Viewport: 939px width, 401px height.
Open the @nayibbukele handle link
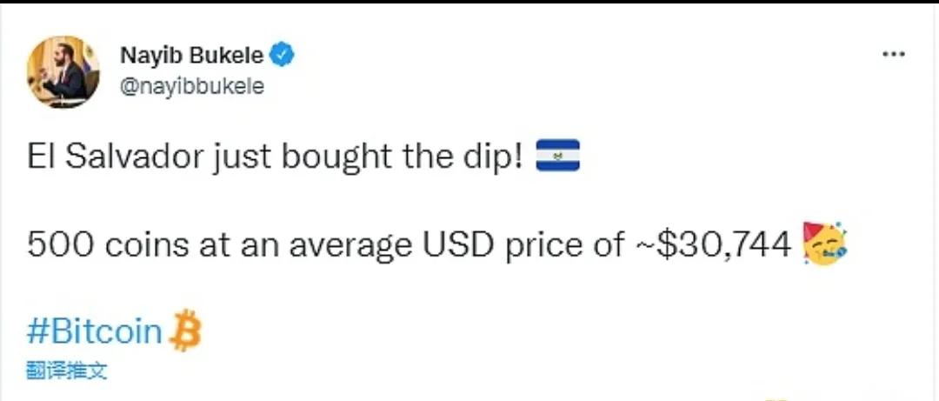pos(191,87)
